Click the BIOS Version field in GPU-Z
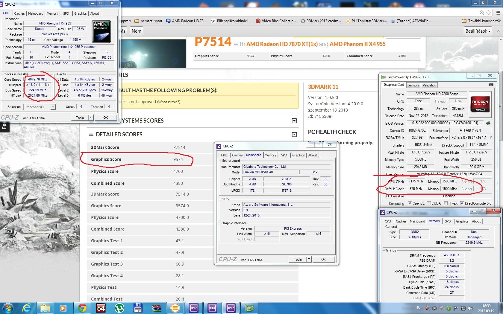The width and height of the screenshot is (503, 314). point(445,123)
